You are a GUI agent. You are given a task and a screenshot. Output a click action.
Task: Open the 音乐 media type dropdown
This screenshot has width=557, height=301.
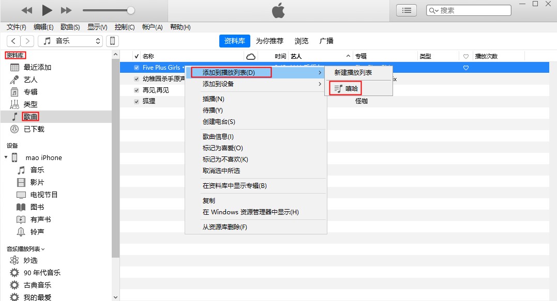click(x=70, y=41)
